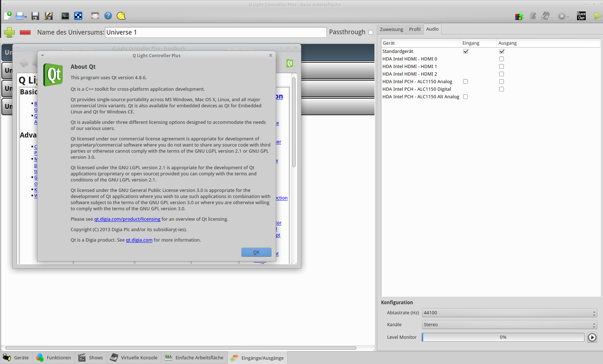
Task: Enable Eingang for ALC1150 Analog
Action: 466,82
